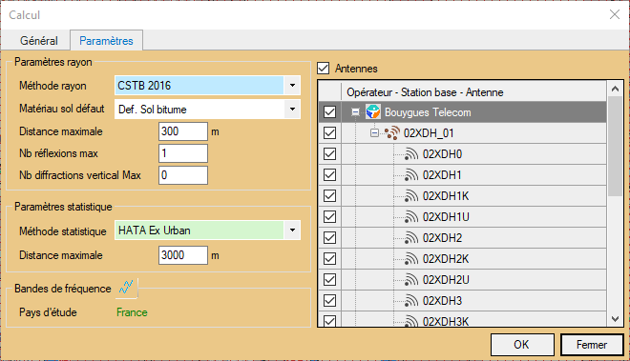Click the antenna list scroll down arrow
Image resolution: width=630 pixels, height=361 pixels.
point(615,319)
